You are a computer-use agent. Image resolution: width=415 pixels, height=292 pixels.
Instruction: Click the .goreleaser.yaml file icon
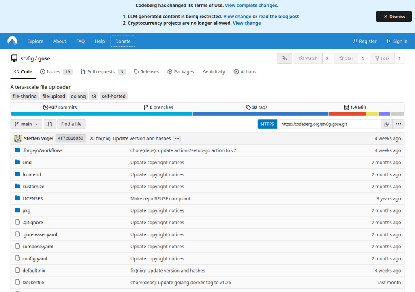coord(17,234)
